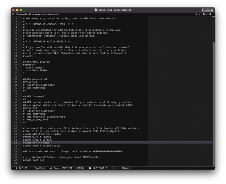Toggle the unlocked padlock icon in status bar
The height and width of the screenshot is (184, 226).
click(x=51, y=168)
